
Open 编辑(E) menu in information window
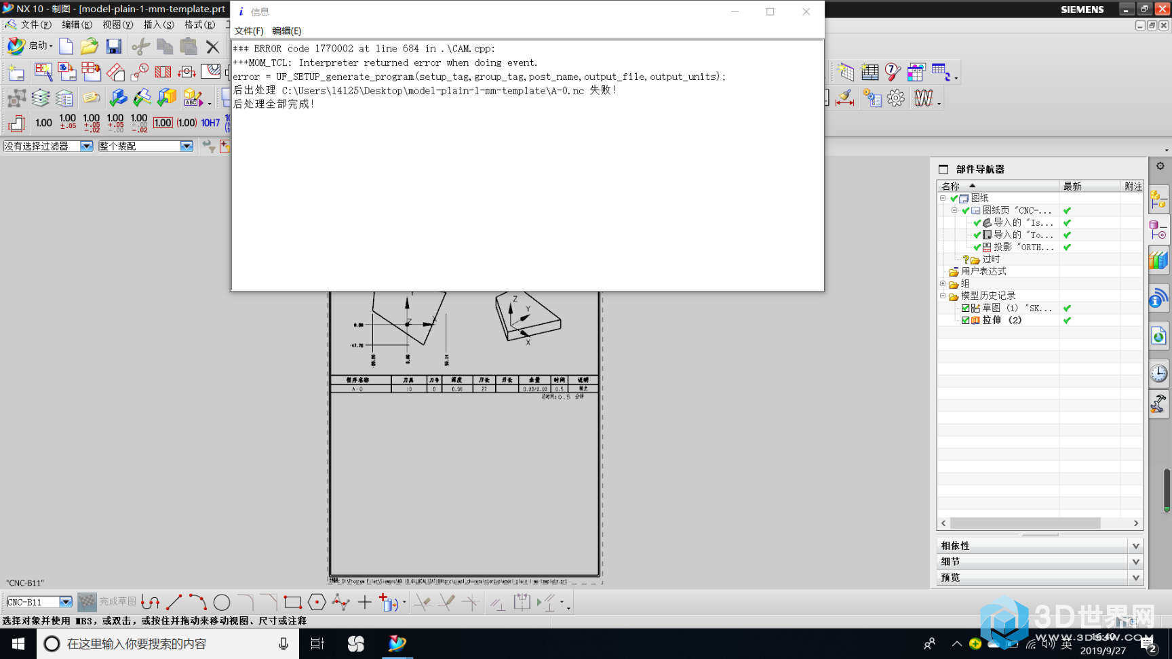tap(287, 31)
